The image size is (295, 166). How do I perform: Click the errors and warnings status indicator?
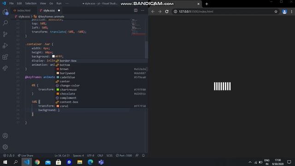tap(9, 155)
